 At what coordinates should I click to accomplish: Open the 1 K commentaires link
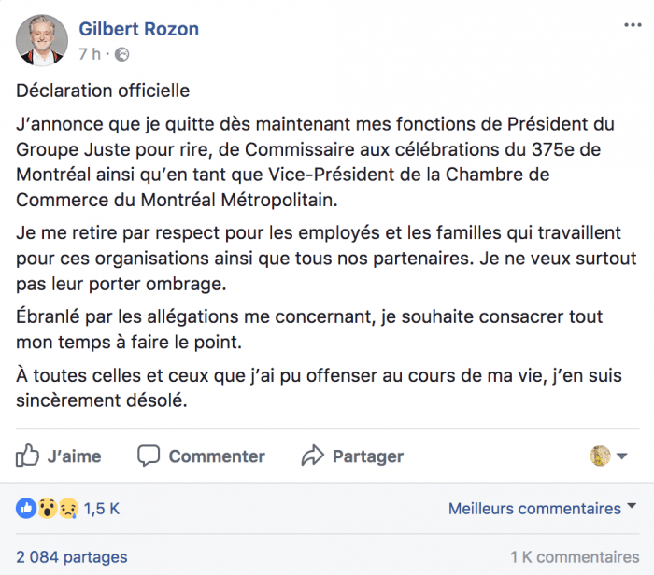coord(575,557)
